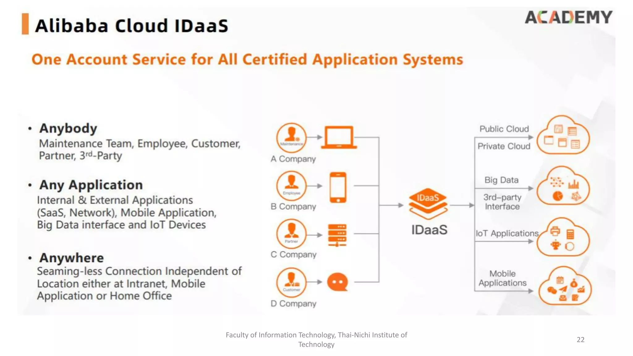Click the Any Application bullet heading
Viewport: 633px width, 356px height.
pyautogui.click(x=91, y=185)
